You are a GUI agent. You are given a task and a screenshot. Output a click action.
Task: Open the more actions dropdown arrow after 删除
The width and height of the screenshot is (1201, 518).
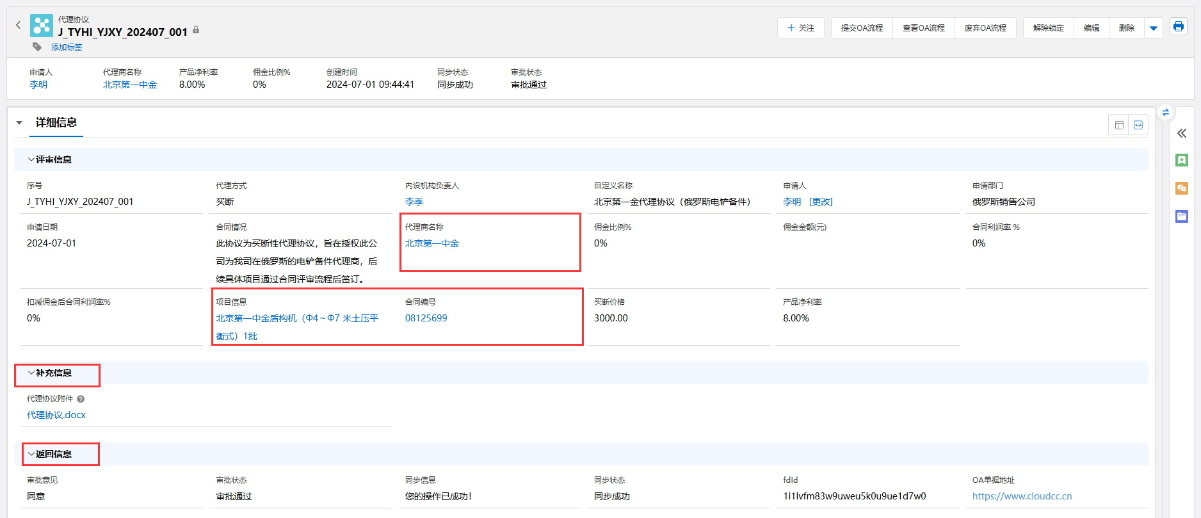pyautogui.click(x=1153, y=28)
